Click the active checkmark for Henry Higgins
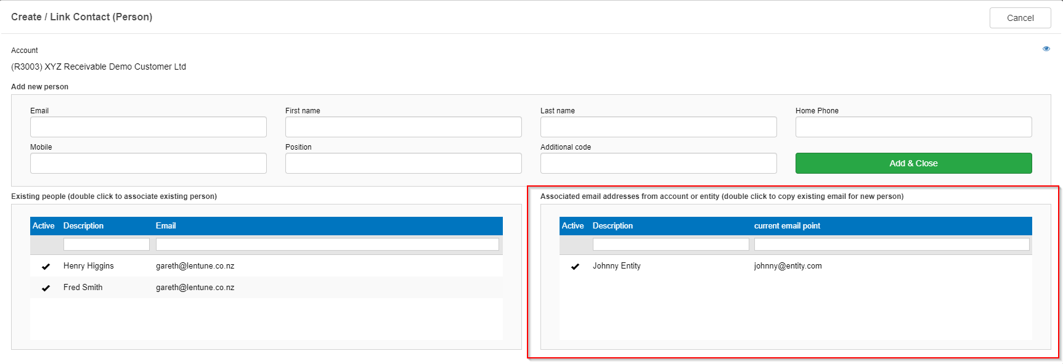This screenshot has height=364, width=1063. click(x=46, y=267)
